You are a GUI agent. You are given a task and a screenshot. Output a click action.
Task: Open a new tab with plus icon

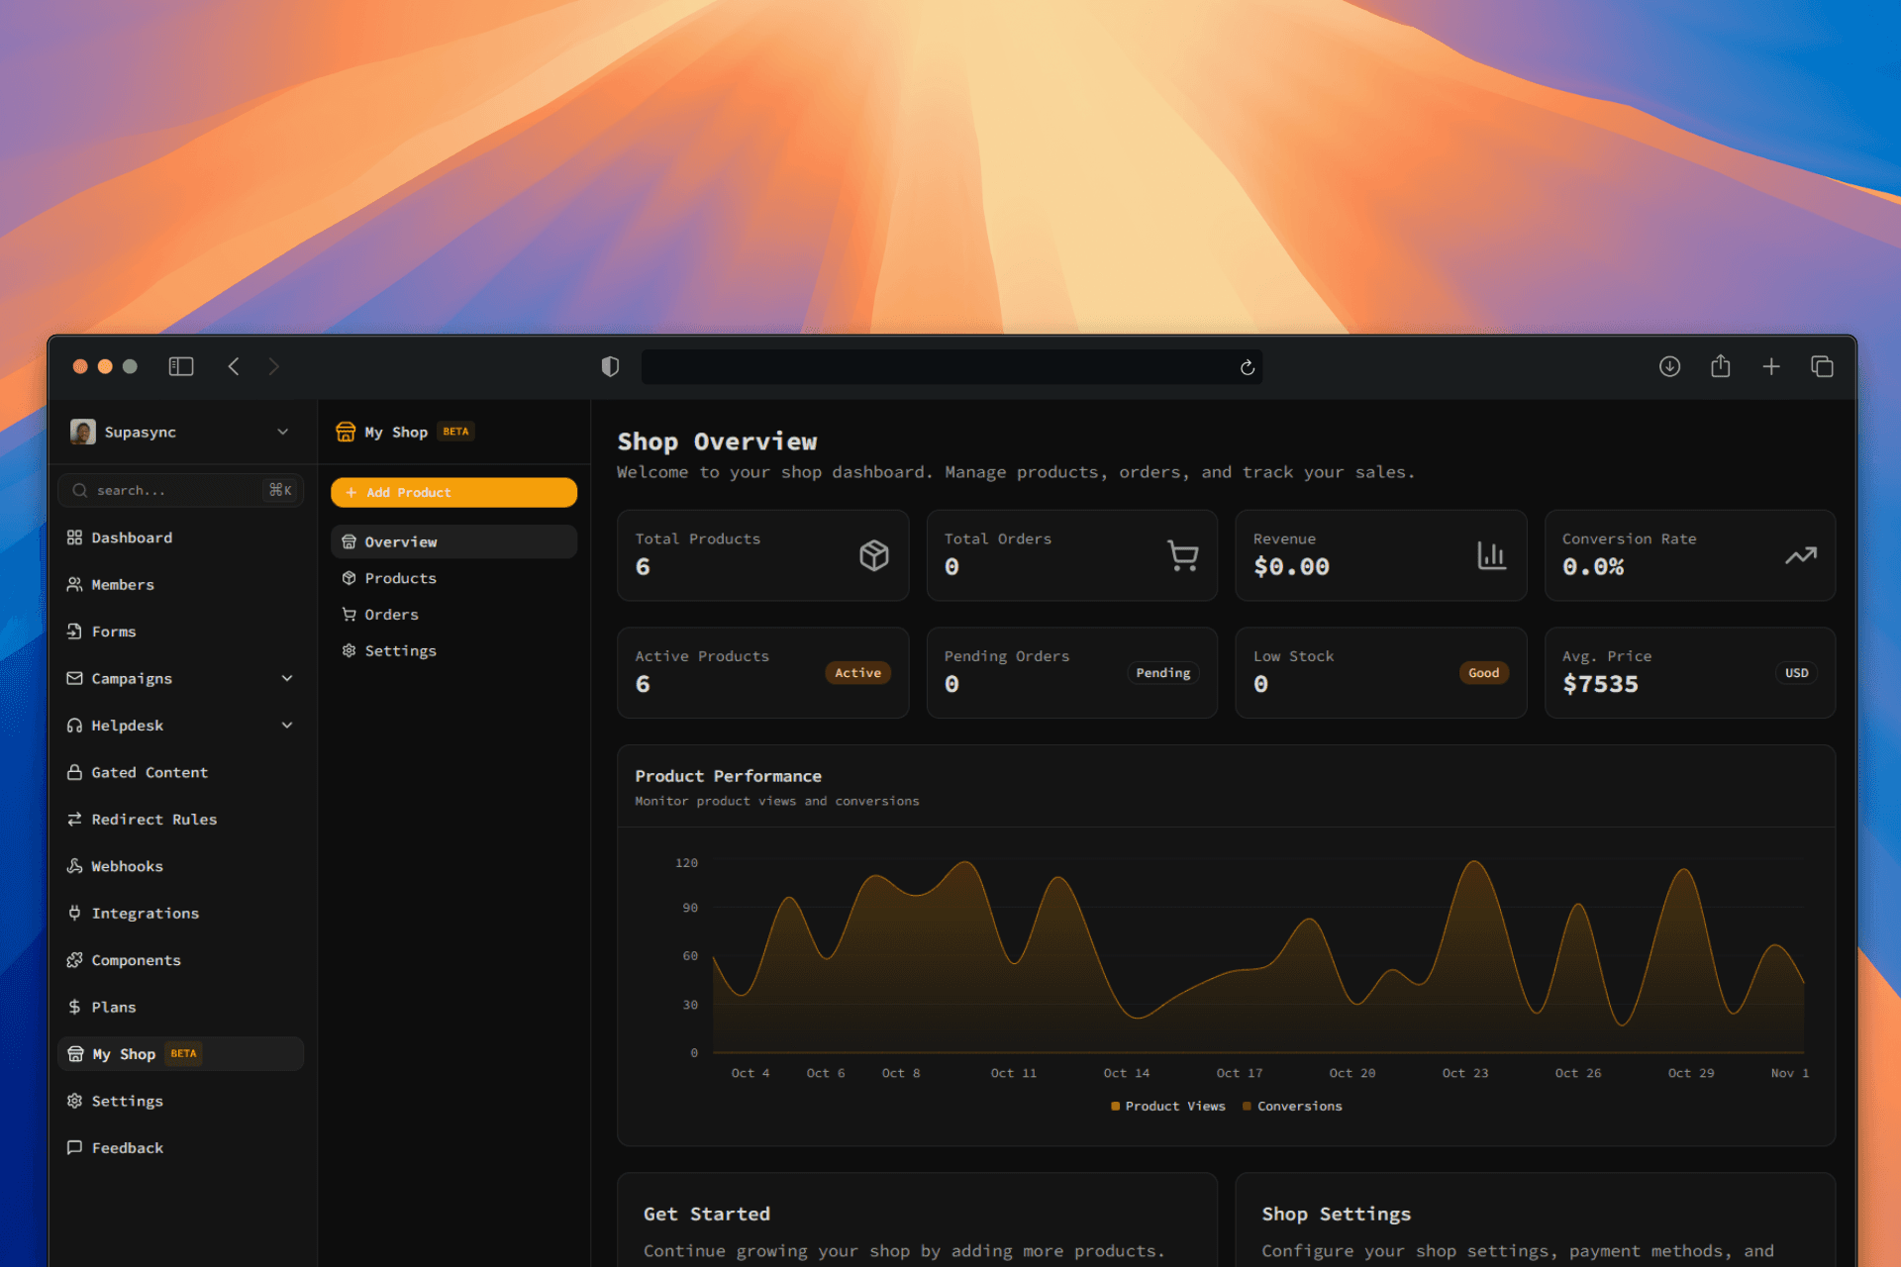coord(1771,366)
